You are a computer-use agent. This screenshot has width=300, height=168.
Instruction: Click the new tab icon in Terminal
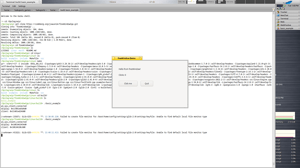click(273, 10)
